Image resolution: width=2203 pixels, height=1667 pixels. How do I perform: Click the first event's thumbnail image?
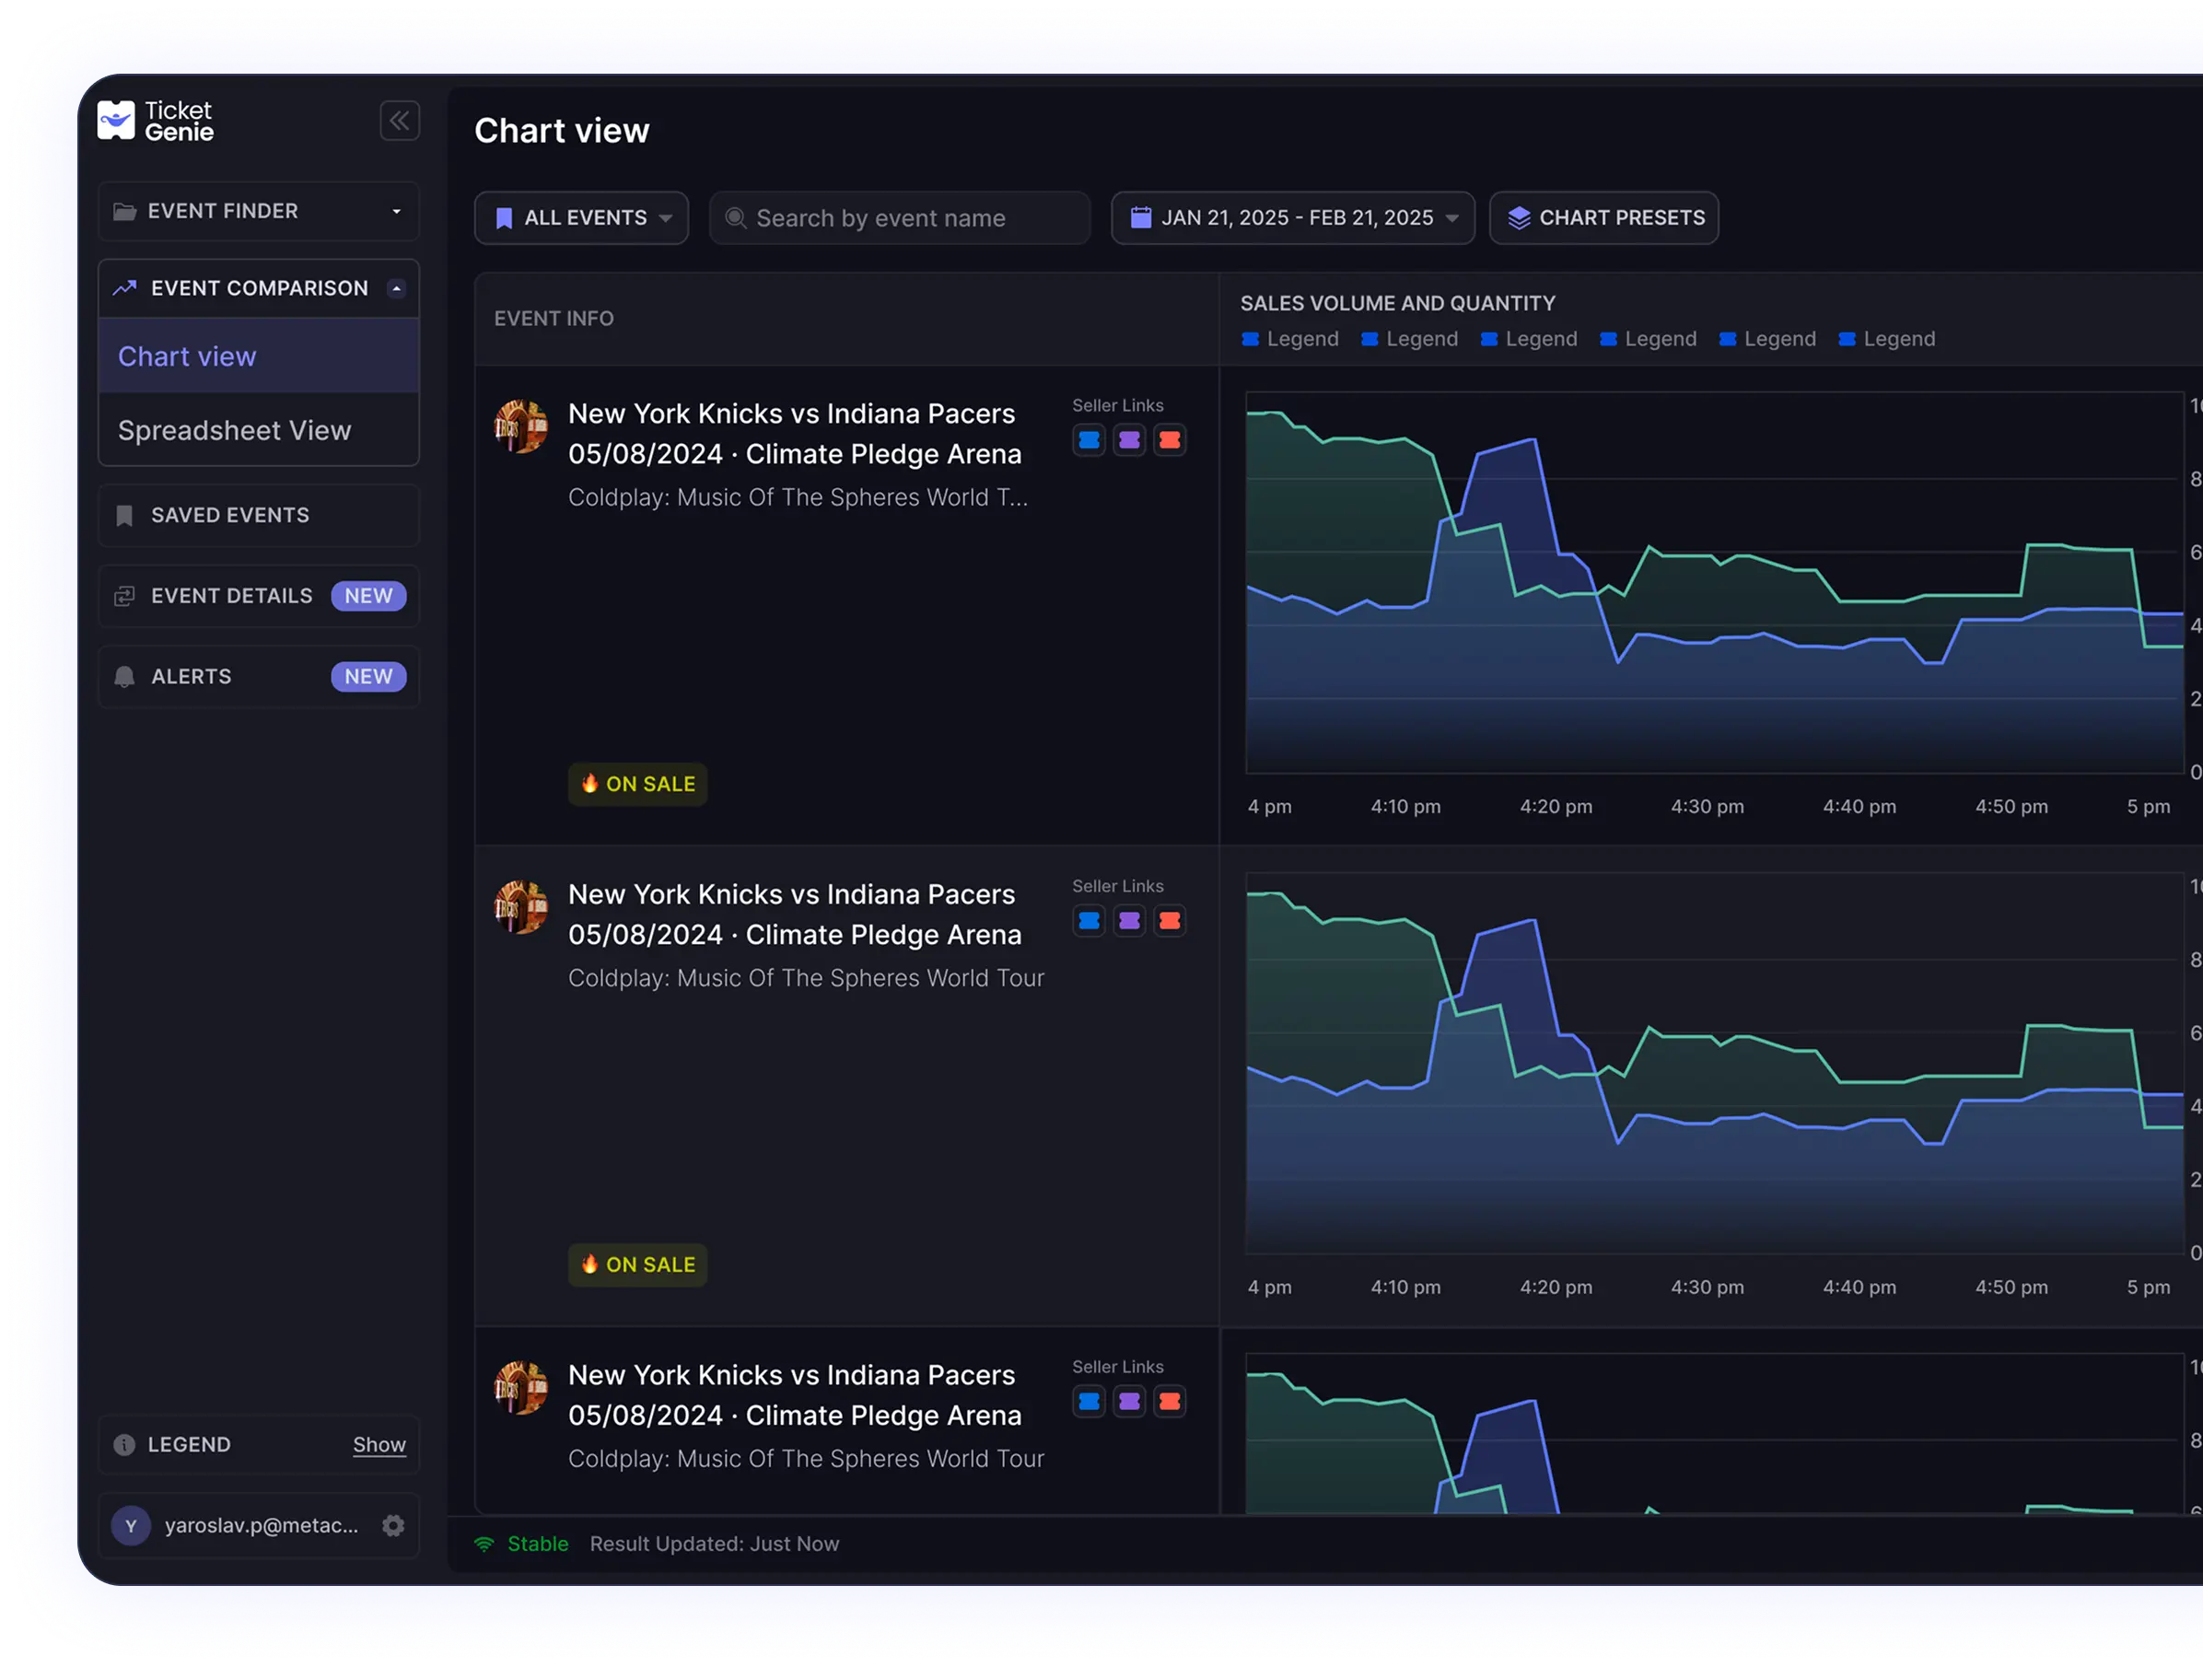coord(521,426)
